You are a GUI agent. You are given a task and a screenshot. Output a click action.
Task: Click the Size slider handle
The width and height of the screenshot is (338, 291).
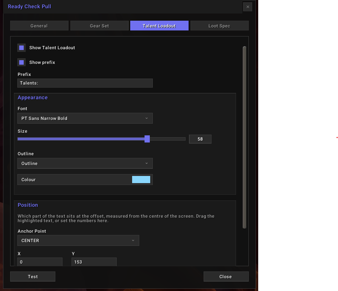(147, 139)
